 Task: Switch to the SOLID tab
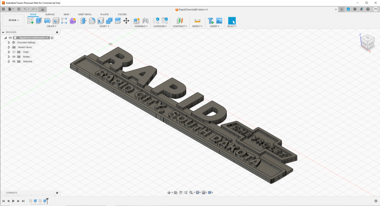click(x=33, y=14)
